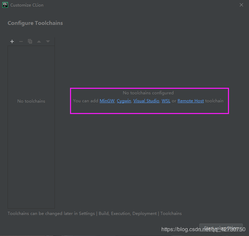This screenshot has height=236, width=249.
Task: Move toolchain down with the down arrow
Action: tap(48, 41)
